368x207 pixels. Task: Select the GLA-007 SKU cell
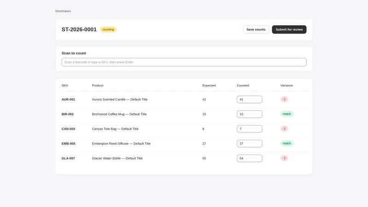[x=68, y=158]
